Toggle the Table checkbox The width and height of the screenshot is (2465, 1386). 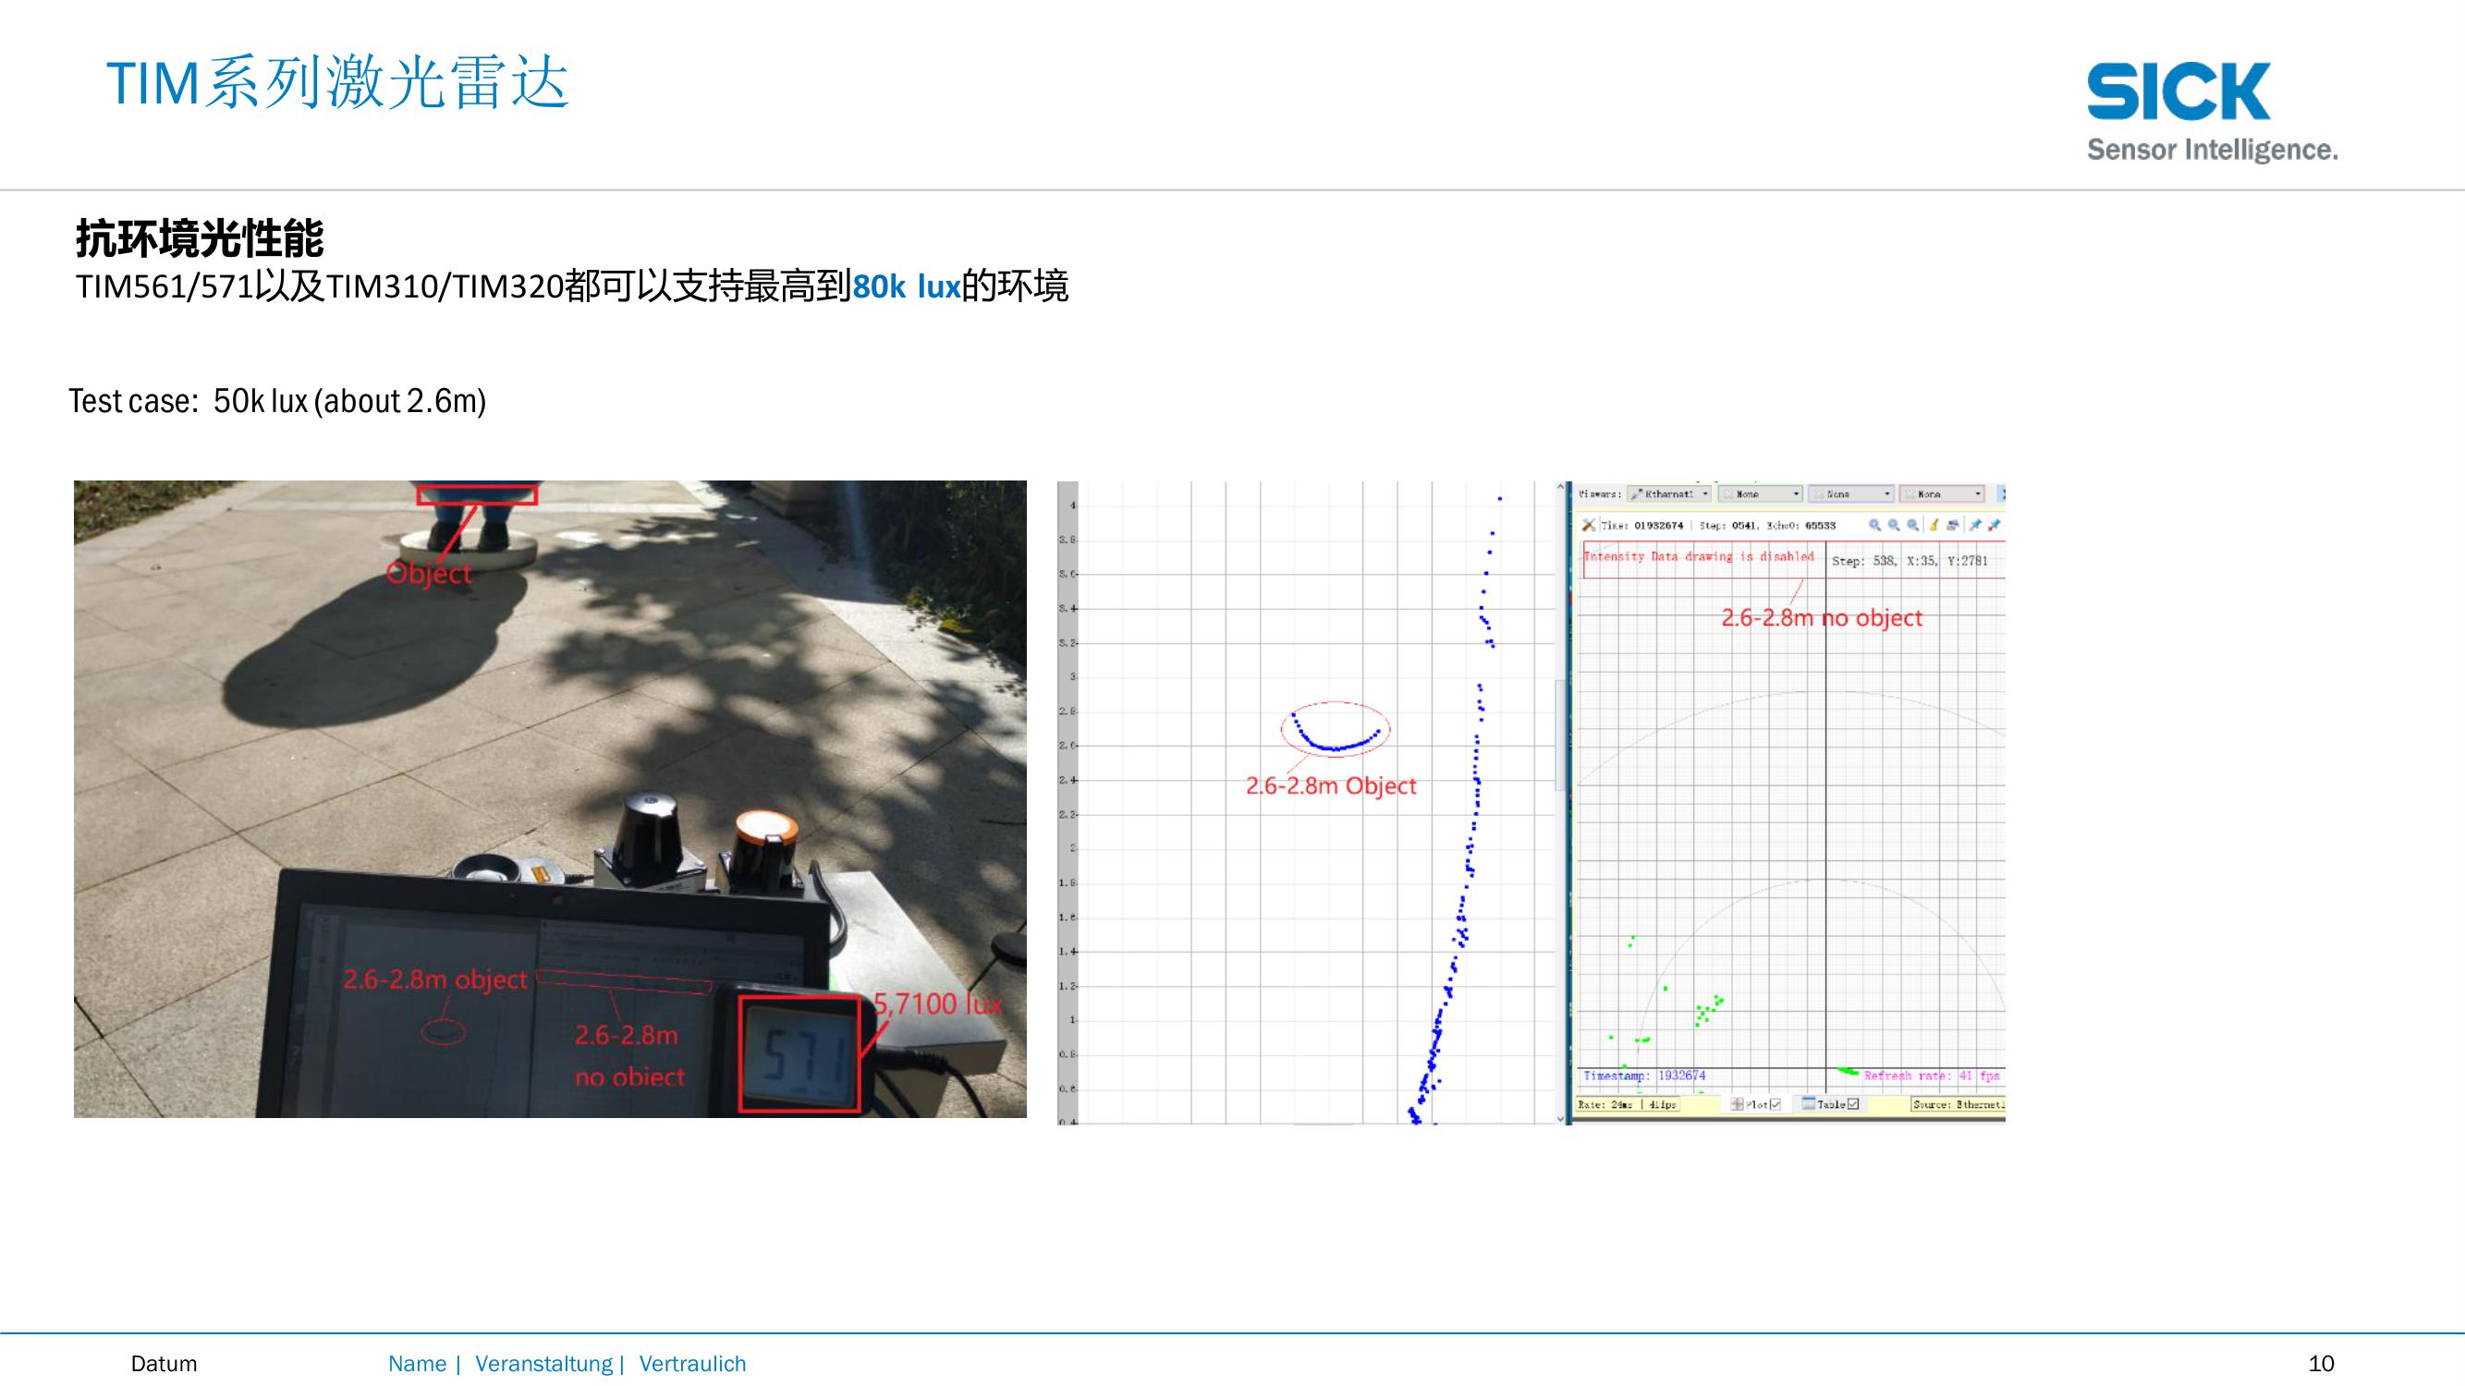coord(1853,1105)
